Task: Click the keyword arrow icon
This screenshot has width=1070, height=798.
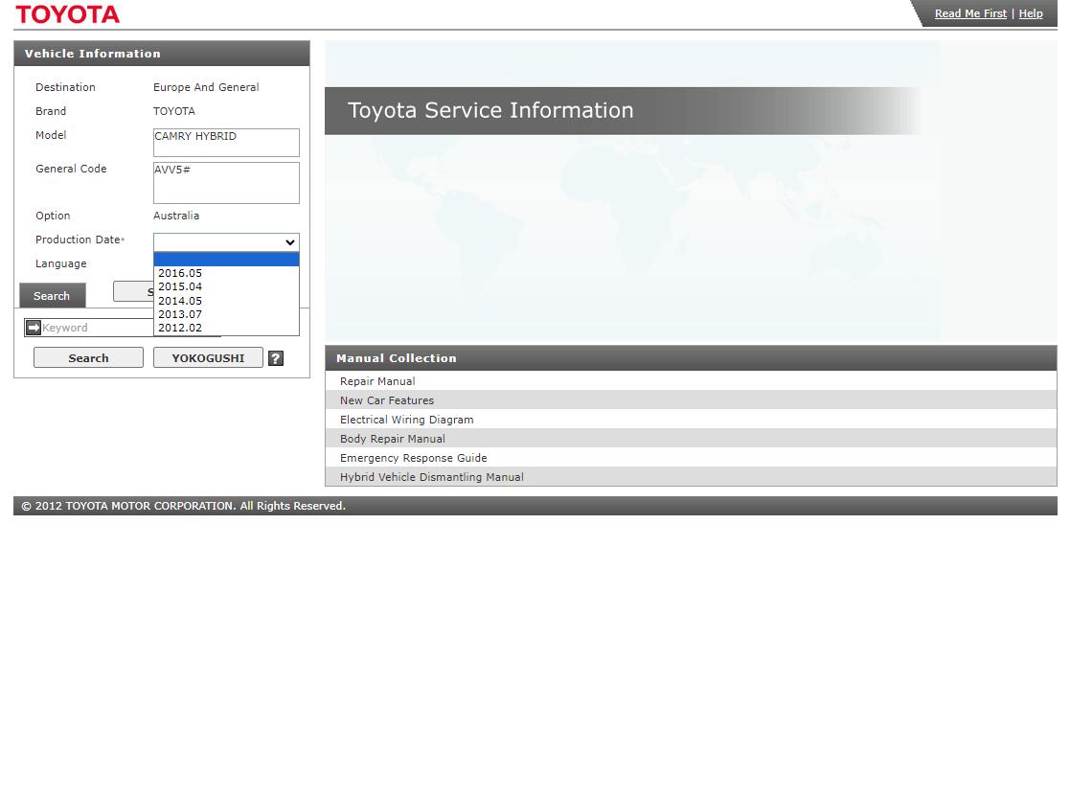Action: point(34,328)
